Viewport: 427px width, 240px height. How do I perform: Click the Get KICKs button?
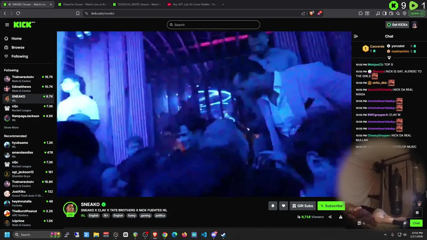pyautogui.click(x=397, y=25)
